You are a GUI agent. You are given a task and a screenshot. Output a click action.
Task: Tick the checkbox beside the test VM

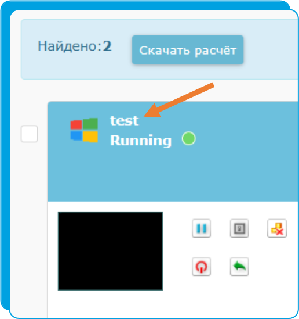[x=29, y=134]
